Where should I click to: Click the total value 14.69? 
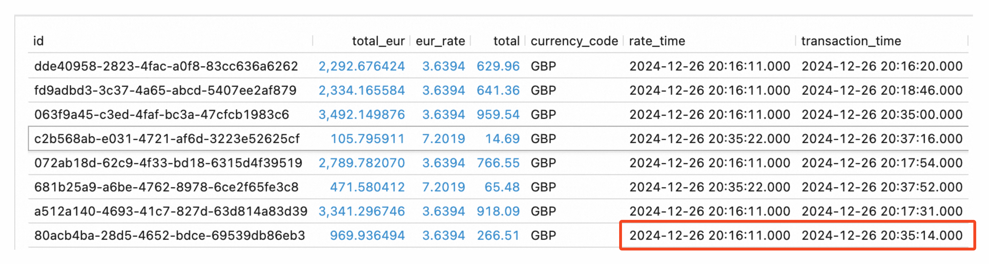coord(502,139)
